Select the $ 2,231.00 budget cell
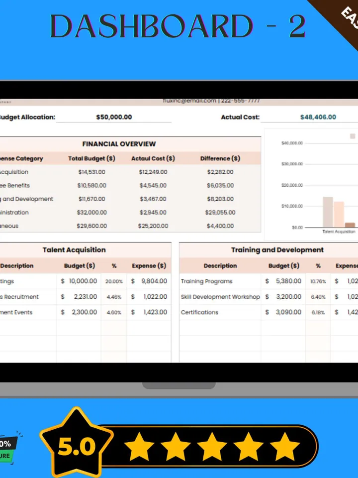Image resolution: width=358 pixels, height=478 pixels. [x=79, y=297]
